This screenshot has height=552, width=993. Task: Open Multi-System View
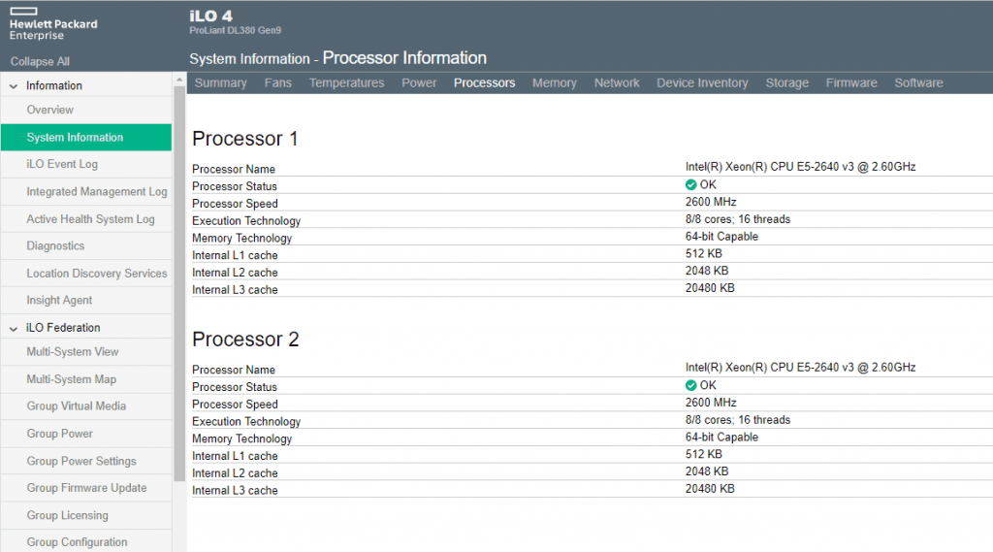click(x=86, y=352)
